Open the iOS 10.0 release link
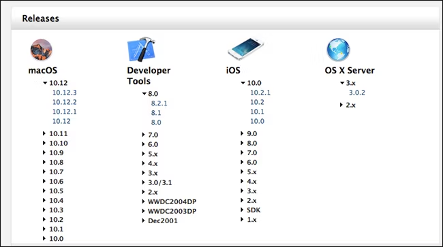Viewport: 443px width, 247px height. coord(257,121)
